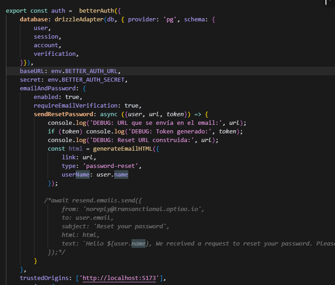The height and width of the screenshot is (285, 335).
Task: Click the 'password-reset' type string
Action: click(x=111, y=166)
